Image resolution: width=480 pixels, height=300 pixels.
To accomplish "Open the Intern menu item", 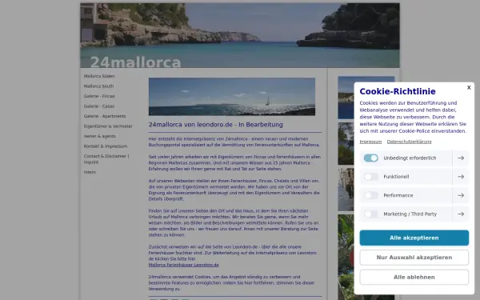I will [90, 172].
